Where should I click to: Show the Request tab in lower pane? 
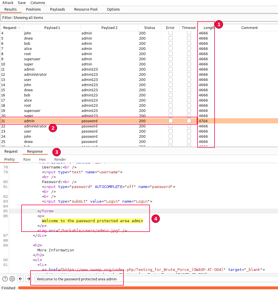[11, 151]
